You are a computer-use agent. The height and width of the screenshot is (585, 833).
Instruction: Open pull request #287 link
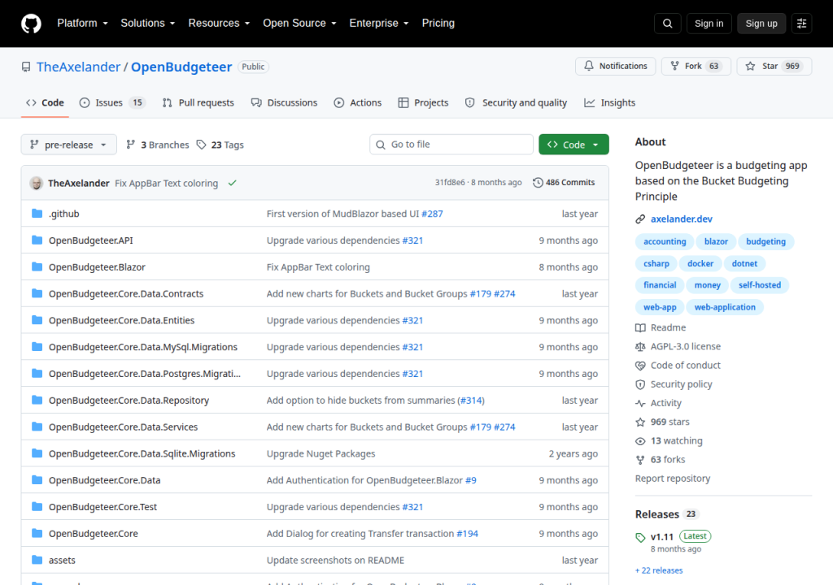pos(432,214)
